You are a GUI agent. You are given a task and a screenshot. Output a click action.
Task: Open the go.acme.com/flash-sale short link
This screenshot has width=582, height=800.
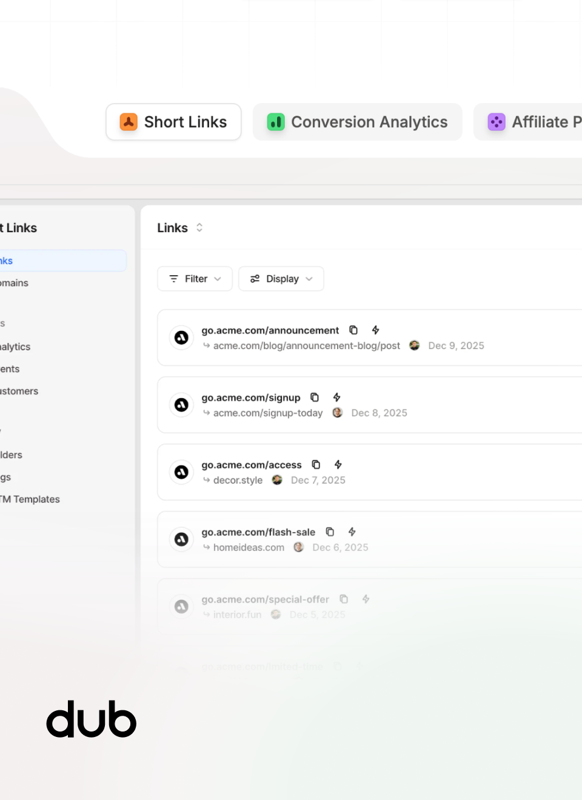click(258, 532)
